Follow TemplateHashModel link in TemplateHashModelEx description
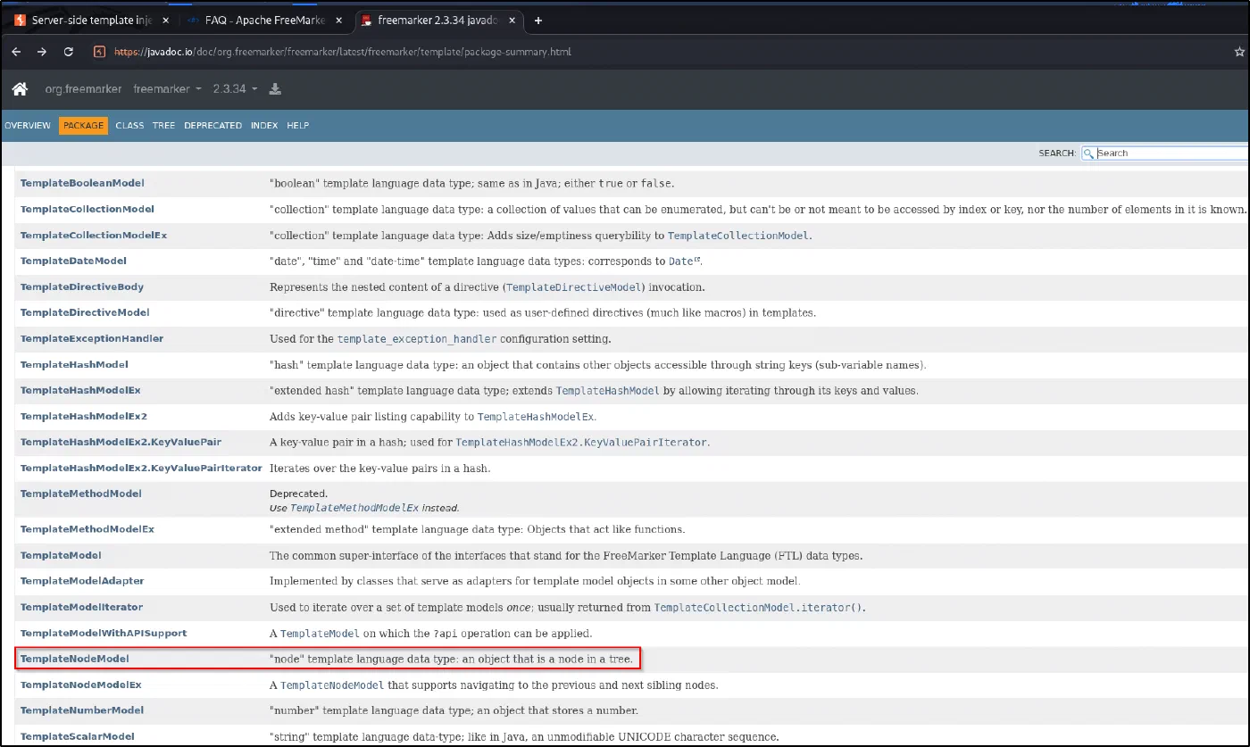 [x=607, y=391]
